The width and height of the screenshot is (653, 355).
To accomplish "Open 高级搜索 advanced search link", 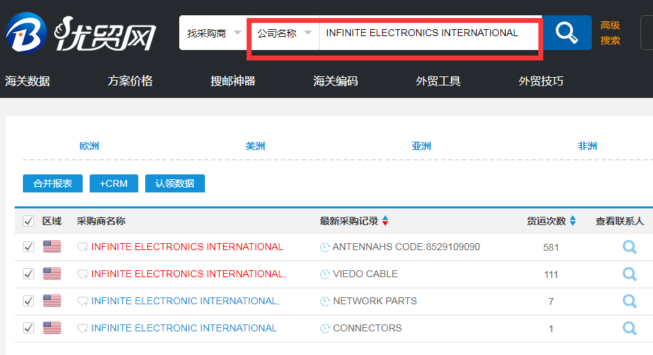I will click(610, 33).
